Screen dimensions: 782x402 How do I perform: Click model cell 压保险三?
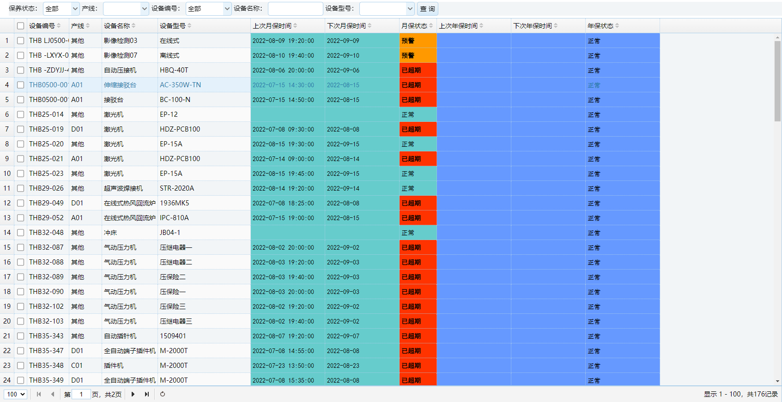173,306
